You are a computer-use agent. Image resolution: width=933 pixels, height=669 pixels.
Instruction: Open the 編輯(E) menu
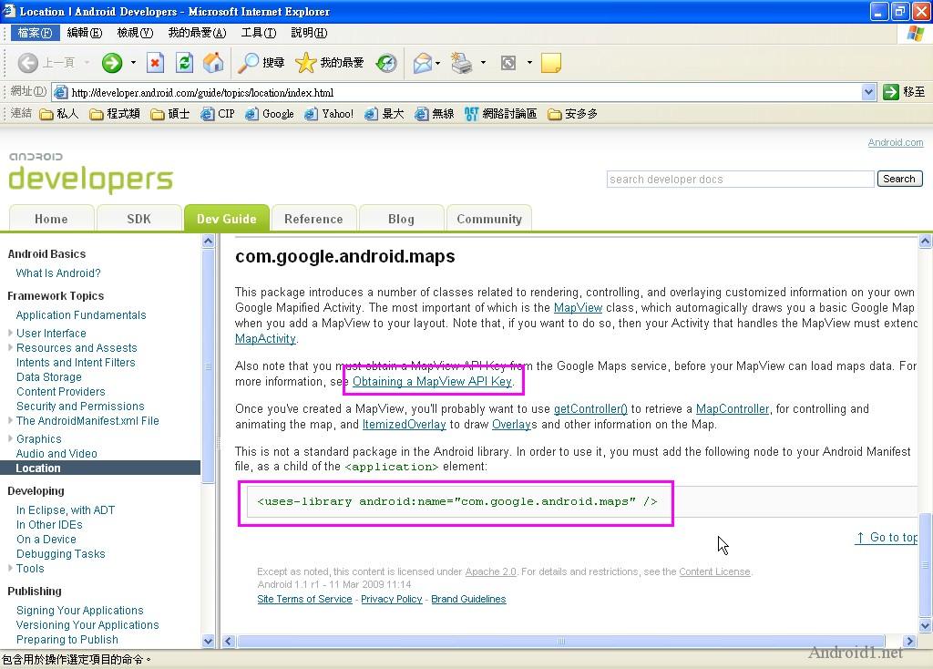(85, 33)
